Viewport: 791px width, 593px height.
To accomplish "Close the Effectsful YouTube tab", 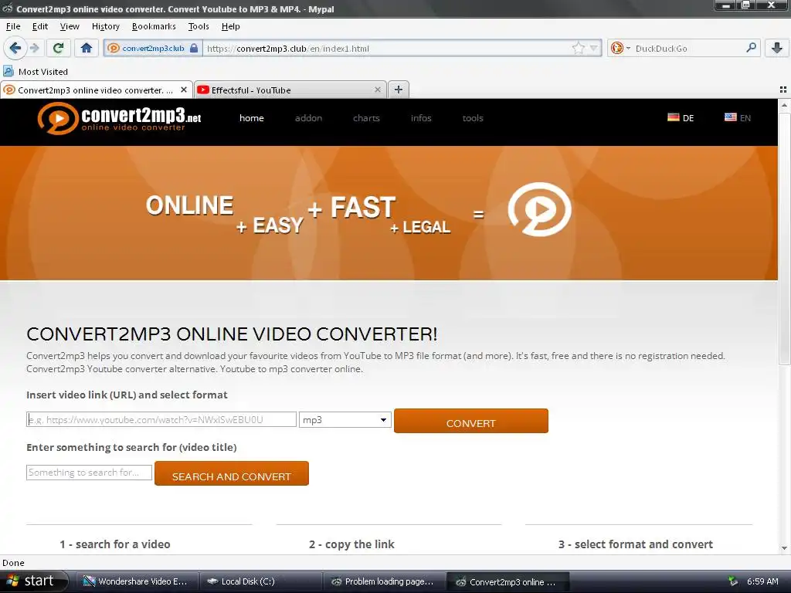I will [377, 90].
